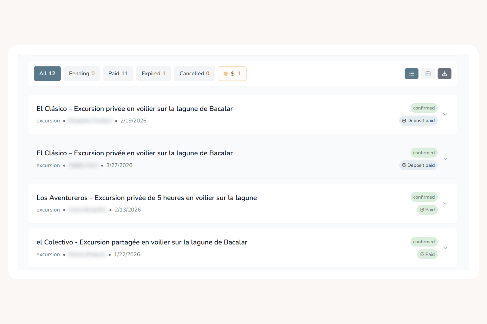487x324 pixels.
Task: Click Deposit paid badge on 2/19/2026 booking
Action: tap(418, 121)
